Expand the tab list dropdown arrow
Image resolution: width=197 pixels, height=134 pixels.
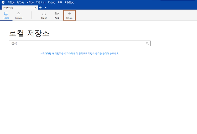coord(46,8)
